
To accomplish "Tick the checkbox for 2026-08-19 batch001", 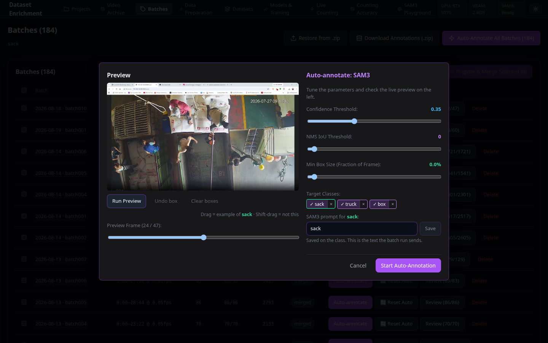I will pyautogui.click(x=24, y=130).
